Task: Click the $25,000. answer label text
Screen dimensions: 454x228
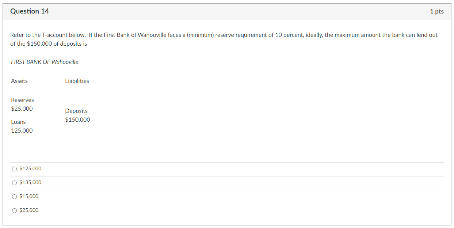Action: [x=29, y=210]
